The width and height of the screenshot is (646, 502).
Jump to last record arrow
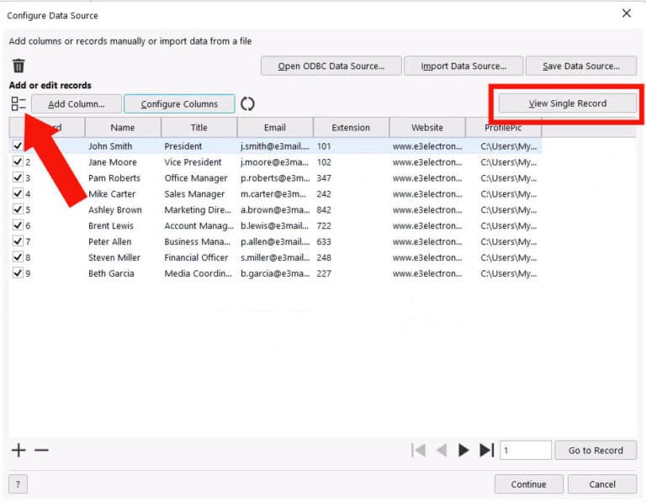[x=486, y=450]
